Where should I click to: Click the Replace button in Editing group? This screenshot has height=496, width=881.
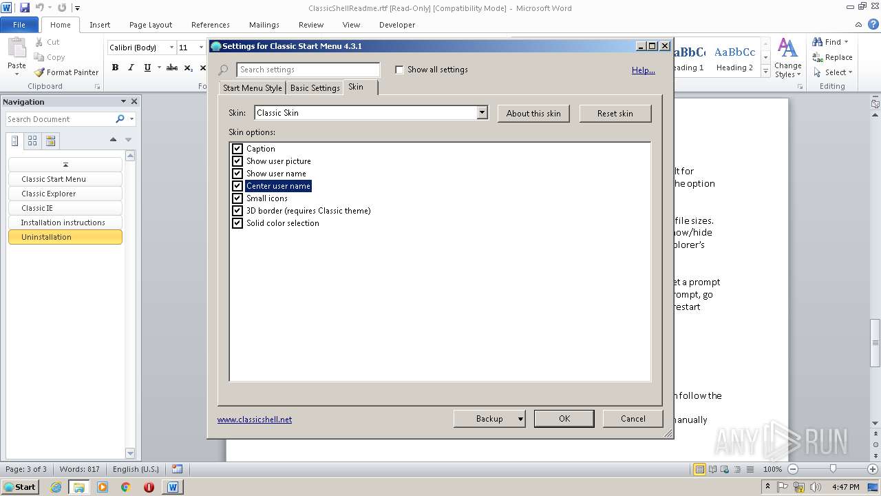[833, 57]
